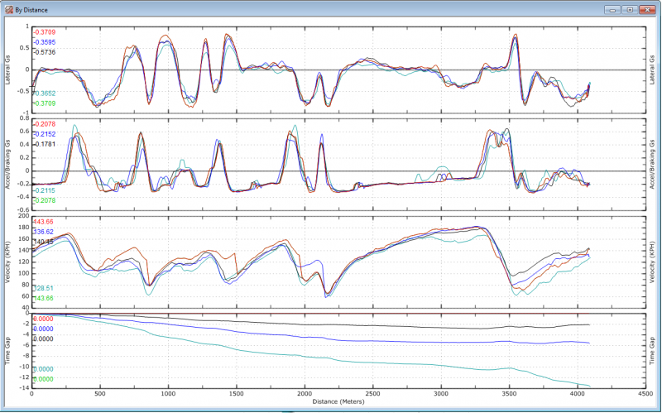Click the 3500 distance axis tick

click(x=510, y=394)
